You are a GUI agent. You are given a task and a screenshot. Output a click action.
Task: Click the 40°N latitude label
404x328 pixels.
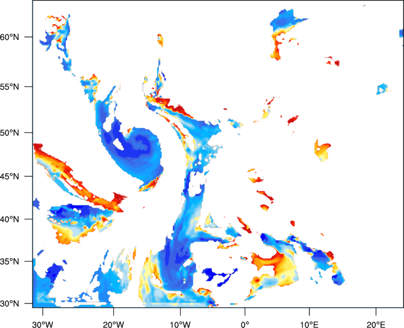point(10,220)
